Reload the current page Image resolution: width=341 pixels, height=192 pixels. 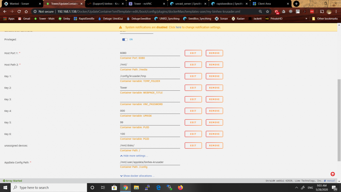click(19, 12)
